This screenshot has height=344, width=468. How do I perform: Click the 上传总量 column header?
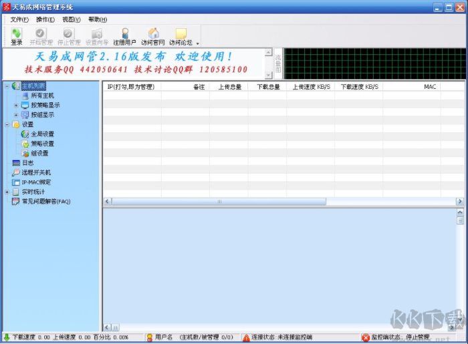coord(228,87)
